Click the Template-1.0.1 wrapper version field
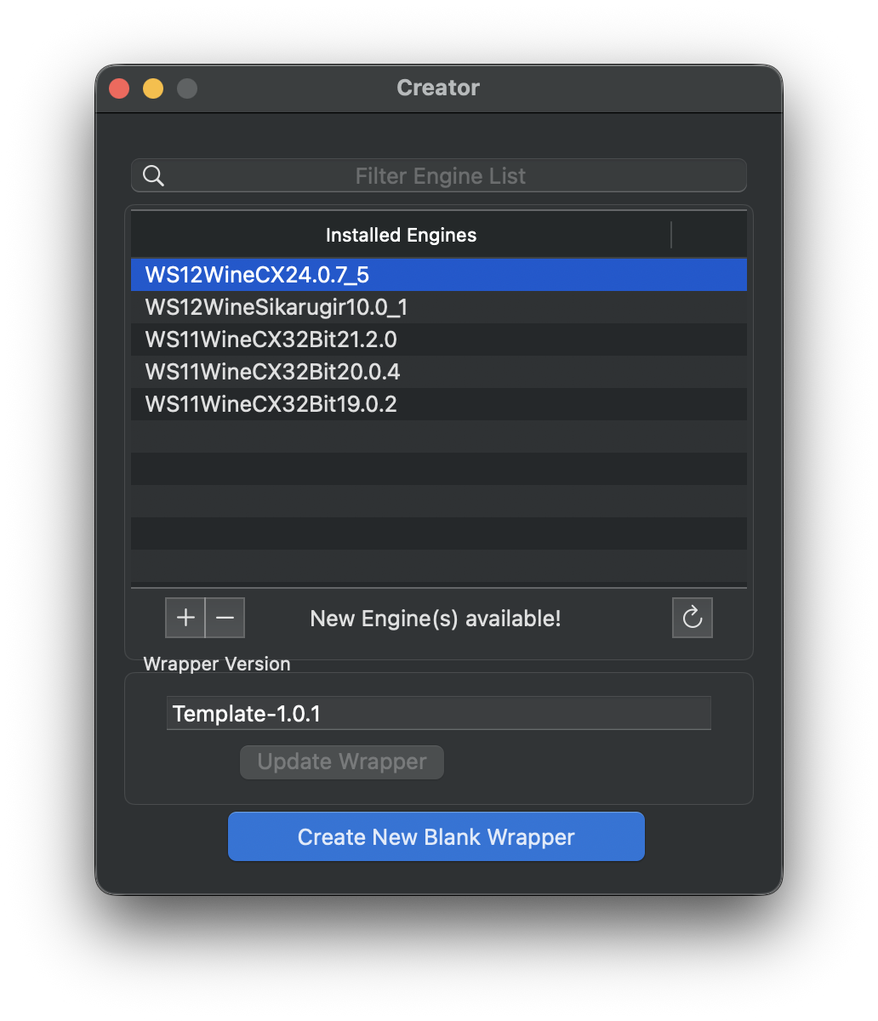 click(x=438, y=713)
